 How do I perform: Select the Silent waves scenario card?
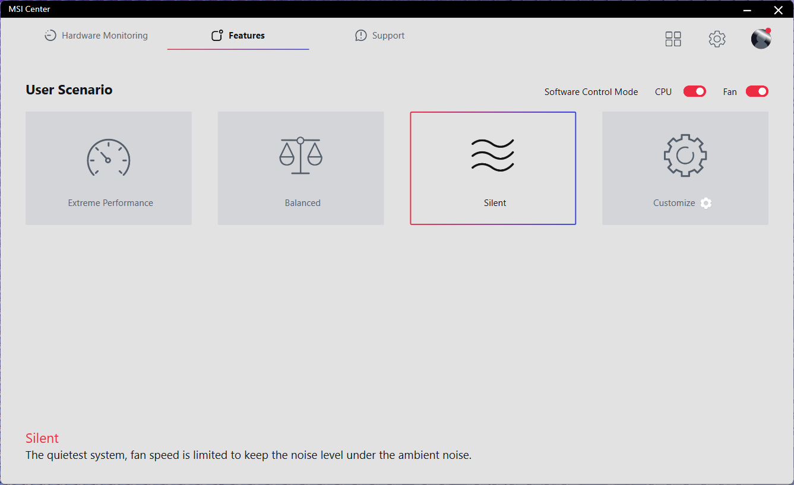(x=493, y=168)
